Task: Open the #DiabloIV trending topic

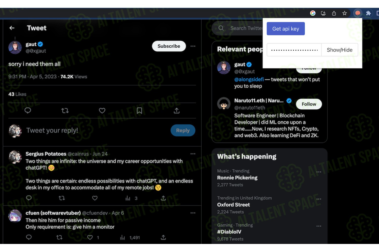Action: (229, 232)
